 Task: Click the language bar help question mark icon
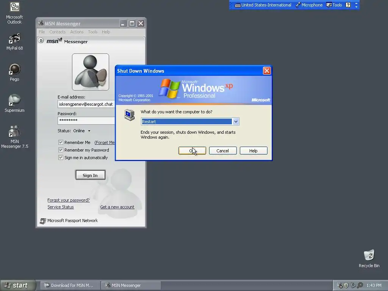pyautogui.click(x=348, y=5)
